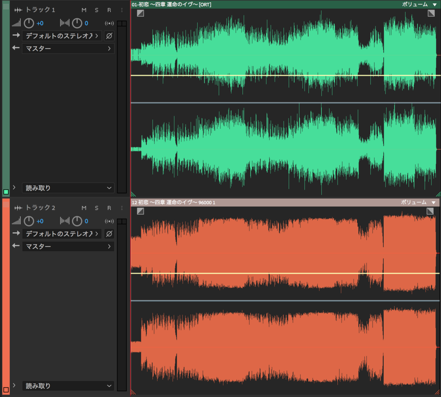Open Track 2 input dropdown デフォルトのステレオ入
Screen dimensions: 441x397
click(62, 234)
